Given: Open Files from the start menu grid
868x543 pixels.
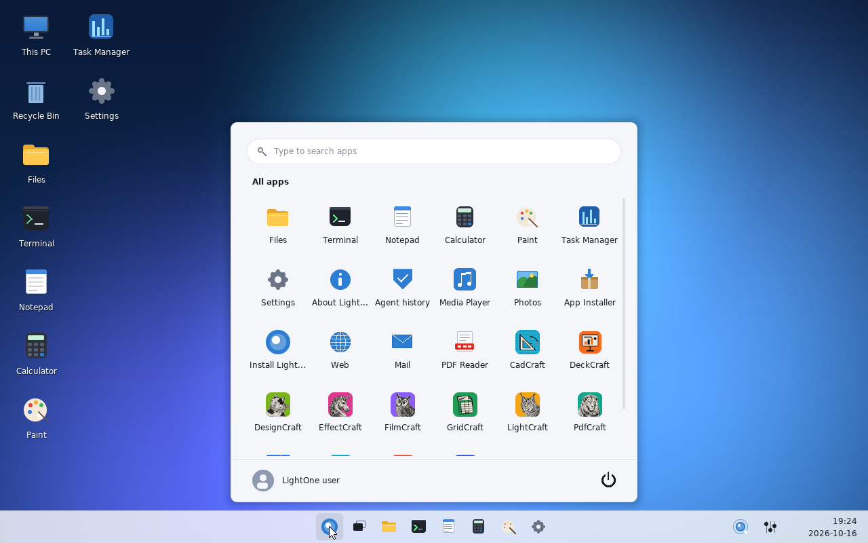Looking at the screenshot, I should [277, 225].
